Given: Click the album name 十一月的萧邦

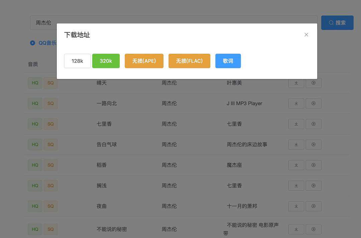Looking at the screenshot, I should pos(242,206).
